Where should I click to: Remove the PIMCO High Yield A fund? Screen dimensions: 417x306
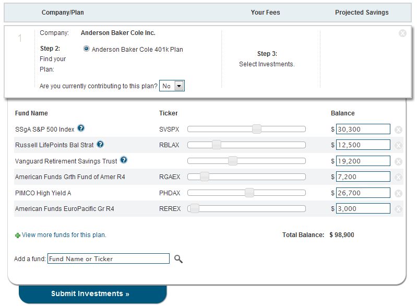[398, 193]
